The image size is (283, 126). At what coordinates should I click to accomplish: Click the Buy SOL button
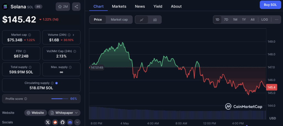[270, 5]
